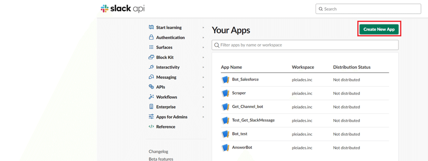
Task: Click the Messaging icon
Action: pyautogui.click(x=151, y=77)
